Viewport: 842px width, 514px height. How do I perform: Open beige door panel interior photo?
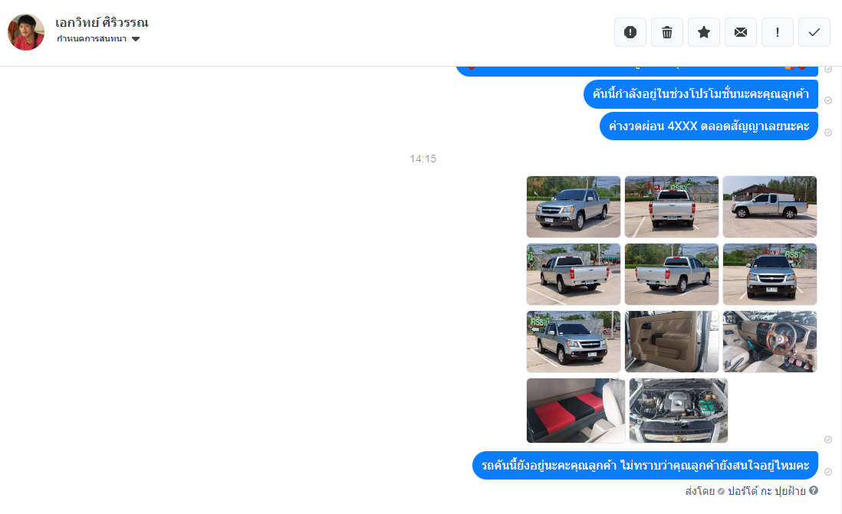(x=672, y=342)
